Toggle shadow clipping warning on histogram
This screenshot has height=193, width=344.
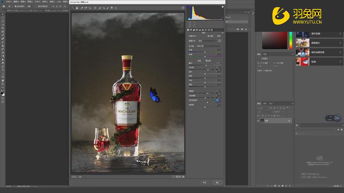coord(188,7)
